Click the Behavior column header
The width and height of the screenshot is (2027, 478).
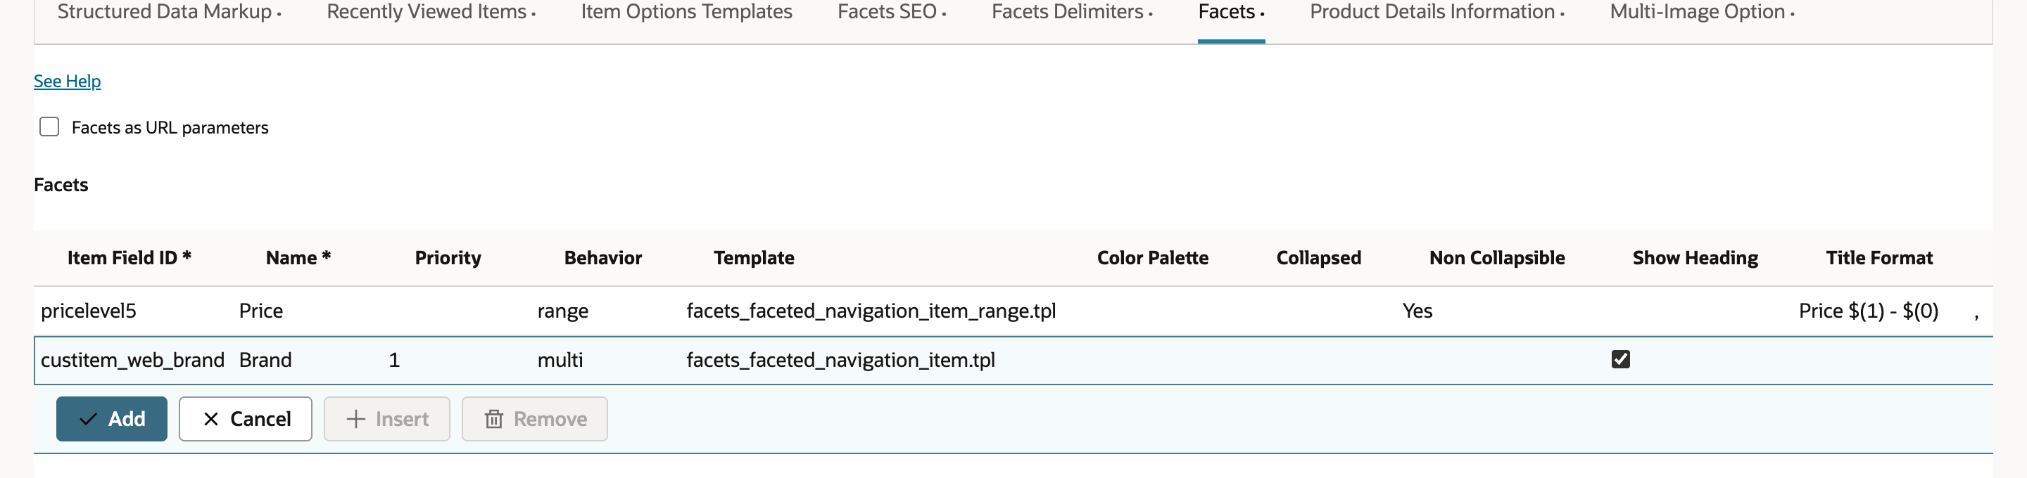click(602, 258)
